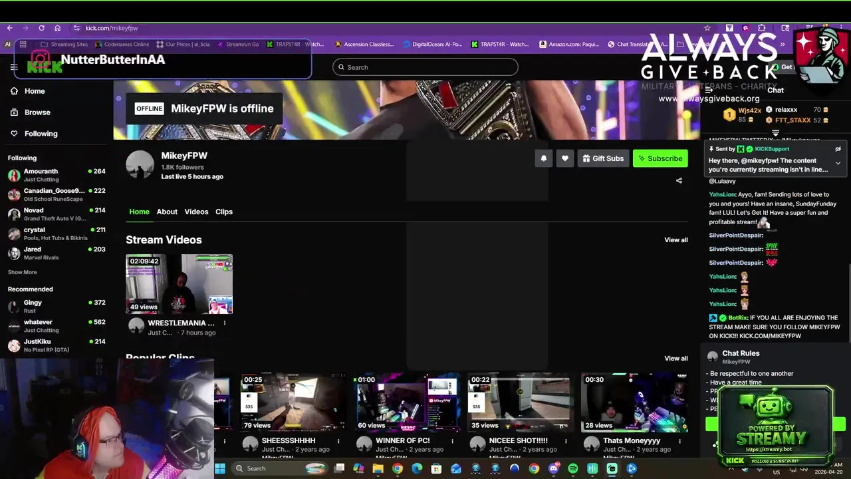Open the Streaming Sites bookmark folder
Screen dimensions: 851x479
64,45
